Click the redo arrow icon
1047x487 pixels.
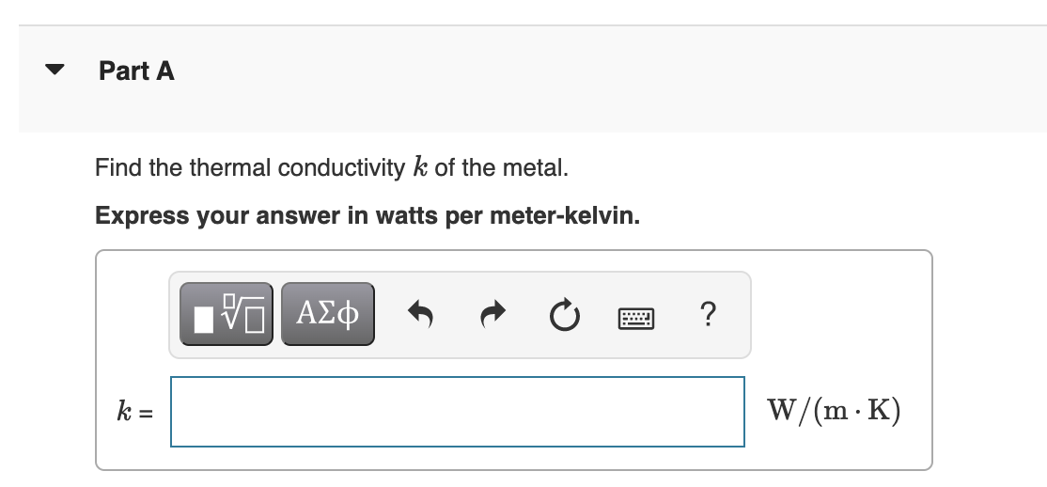pyautogui.click(x=492, y=314)
